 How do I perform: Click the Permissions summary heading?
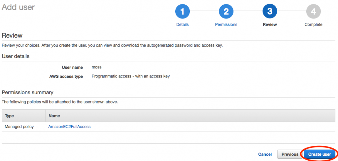coord(27,93)
